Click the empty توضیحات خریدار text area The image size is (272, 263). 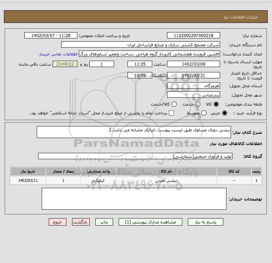coord(134,199)
